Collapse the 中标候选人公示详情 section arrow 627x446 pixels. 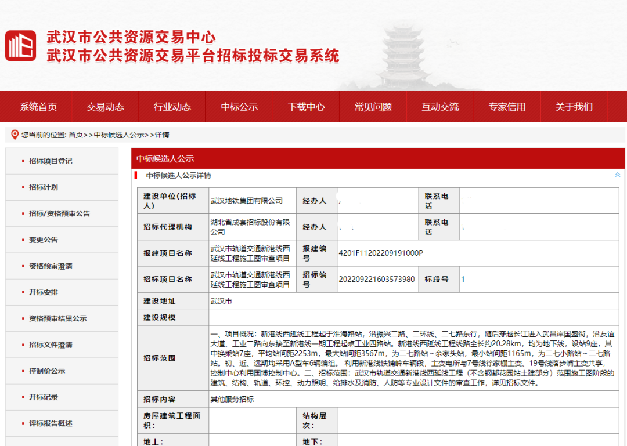617,175
